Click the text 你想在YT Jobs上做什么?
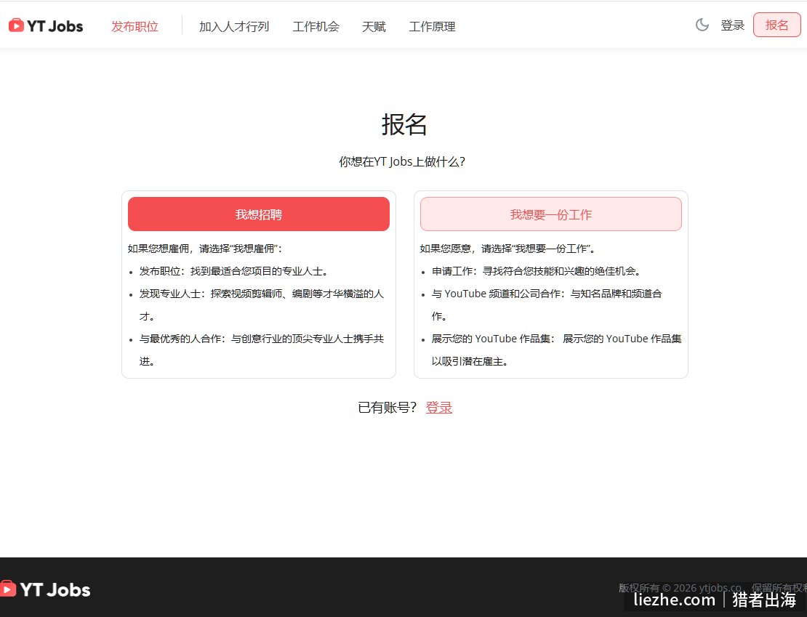This screenshot has height=617, width=807. (402, 161)
